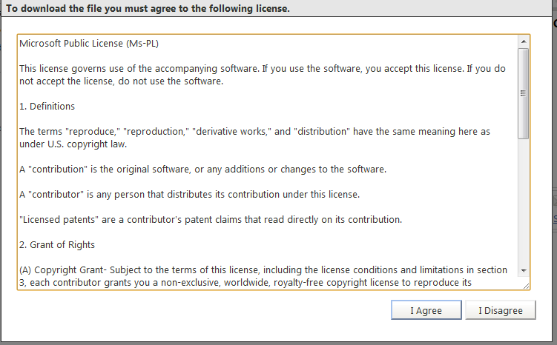557x345 pixels.
Task: Click the 'This license governs use' sentence
Action: tap(262, 69)
